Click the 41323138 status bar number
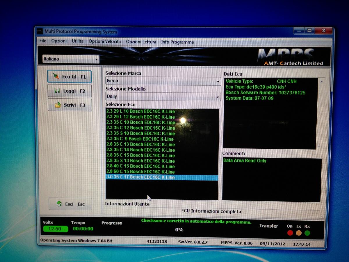The width and height of the screenshot is (349, 262). pyautogui.click(x=157, y=242)
